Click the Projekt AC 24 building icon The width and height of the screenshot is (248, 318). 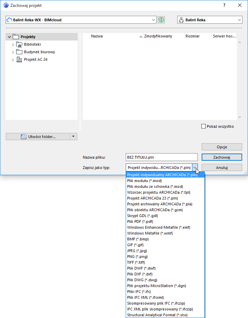click(x=19, y=59)
